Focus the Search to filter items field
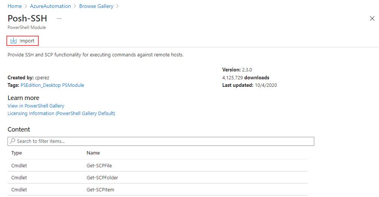This screenshot has height=197, width=379. click(x=161, y=141)
